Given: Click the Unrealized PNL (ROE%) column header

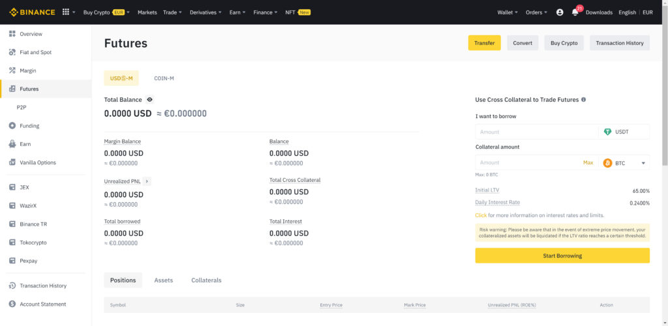Looking at the screenshot, I should 511,305.
